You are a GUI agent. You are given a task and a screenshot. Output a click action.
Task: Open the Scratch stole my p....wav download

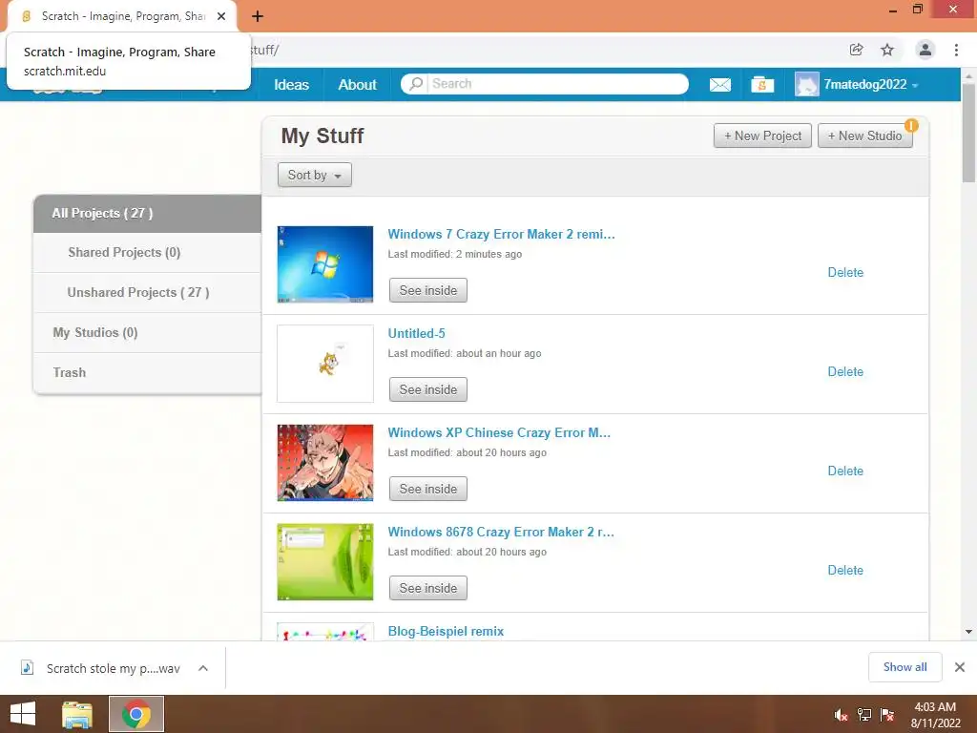tap(113, 668)
